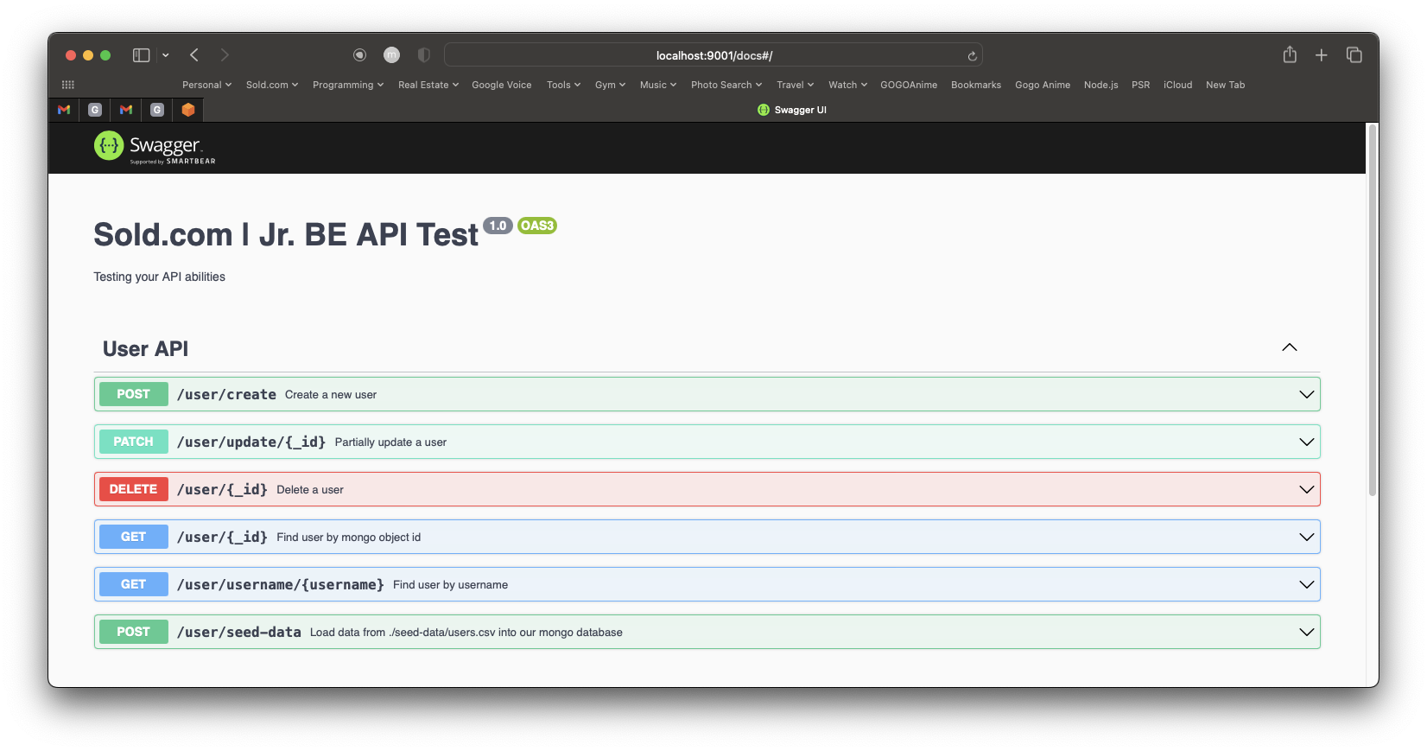Click the GET badge for Find user by mongo object id
Screen dimensions: 1427x751
(134, 537)
